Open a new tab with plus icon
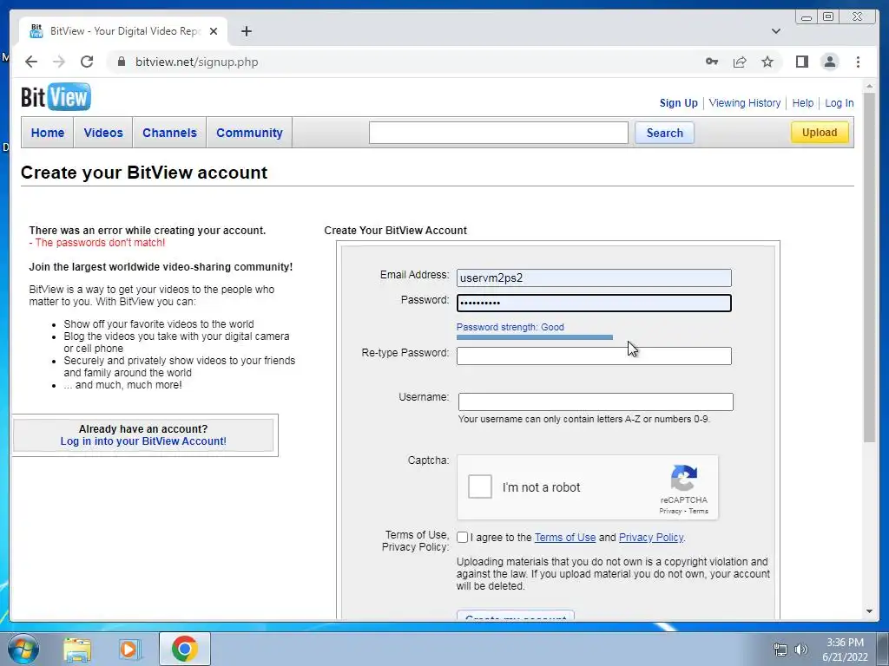This screenshot has height=666, width=889. pyautogui.click(x=246, y=31)
